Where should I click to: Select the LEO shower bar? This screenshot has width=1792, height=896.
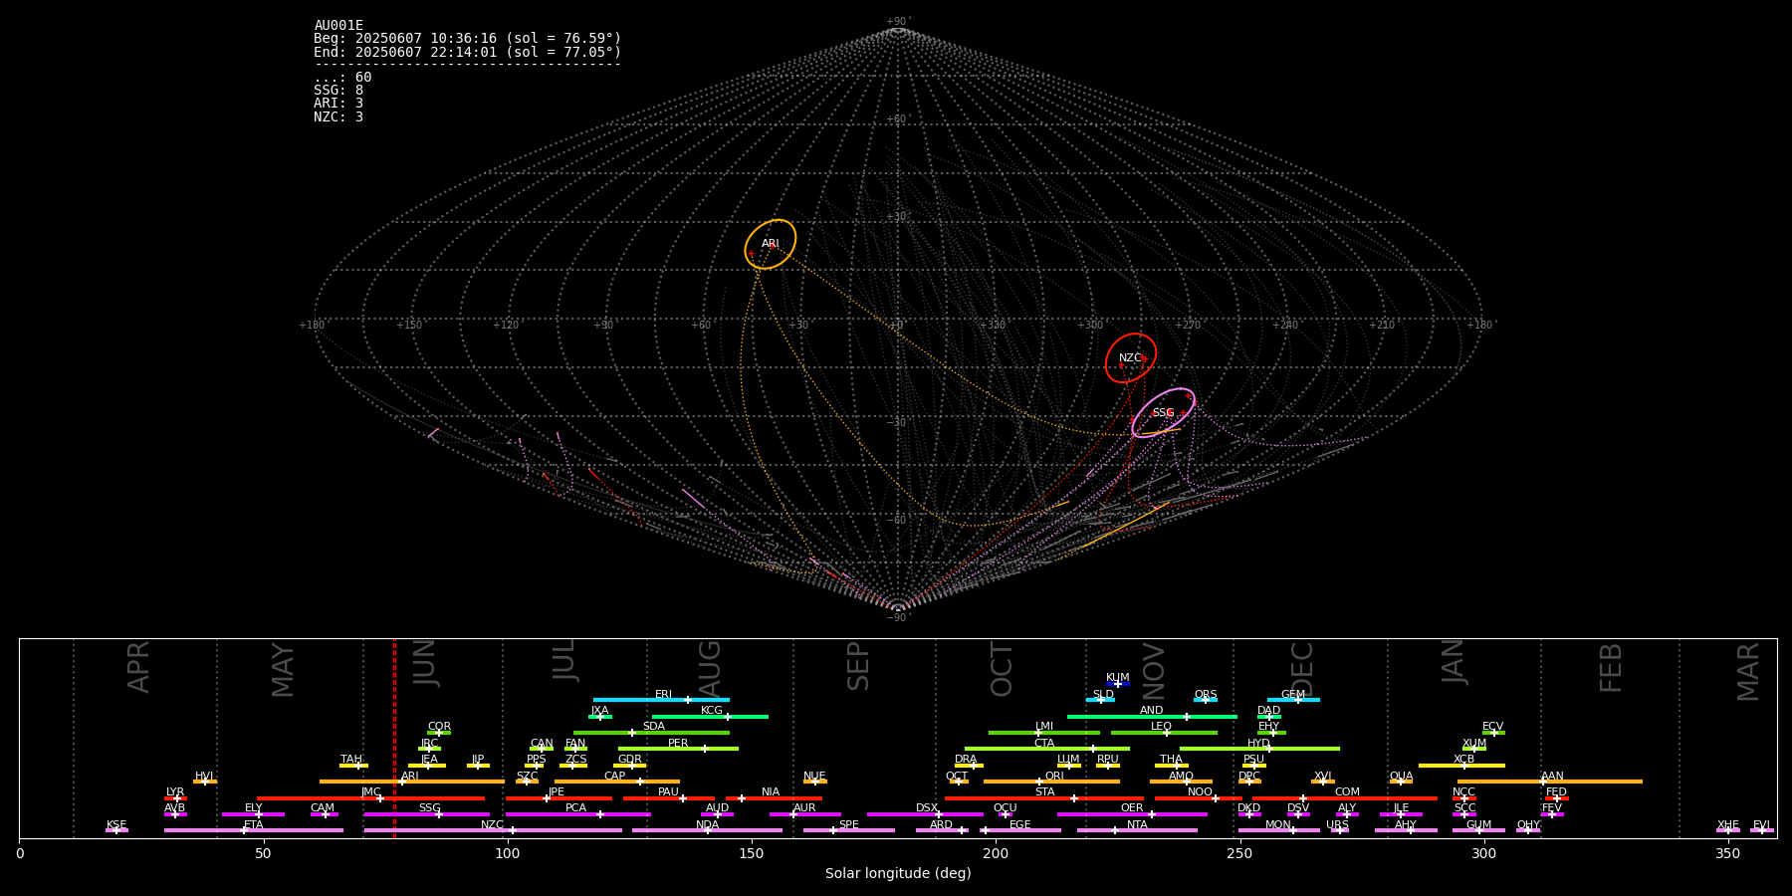pos(1164,733)
